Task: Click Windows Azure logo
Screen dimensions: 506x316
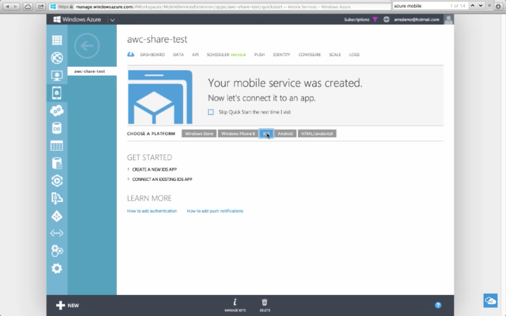Action: click(x=77, y=20)
